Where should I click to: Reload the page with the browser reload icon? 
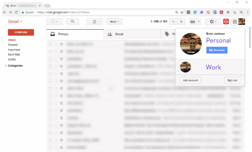tap(16, 12)
